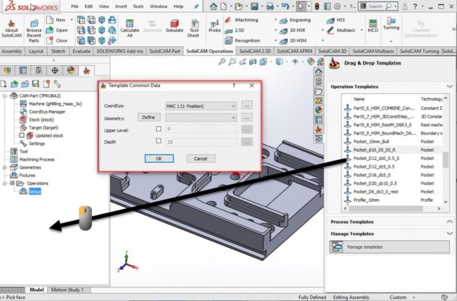The image size is (457, 301).
Task: Click OK in Template Common Data
Action: coord(159,159)
